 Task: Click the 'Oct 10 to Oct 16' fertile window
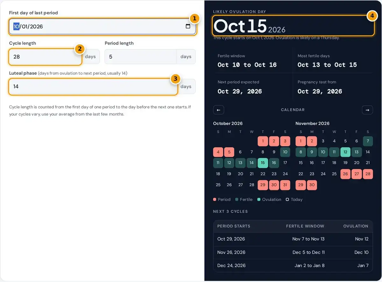pos(247,65)
